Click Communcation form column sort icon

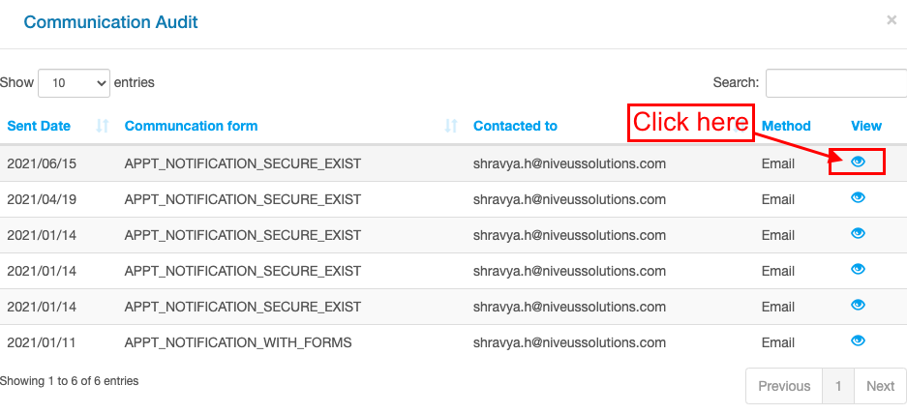pyautogui.click(x=451, y=126)
